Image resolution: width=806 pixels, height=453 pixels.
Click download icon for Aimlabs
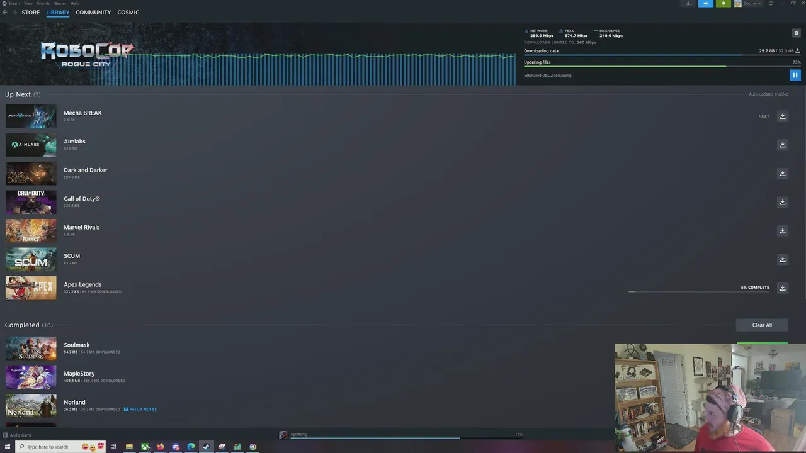783,145
